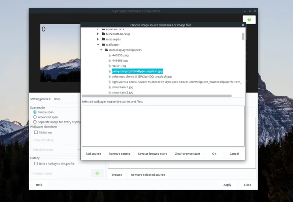Open Help in Superpaper window
The width and height of the screenshot is (293, 202).
click(x=39, y=185)
